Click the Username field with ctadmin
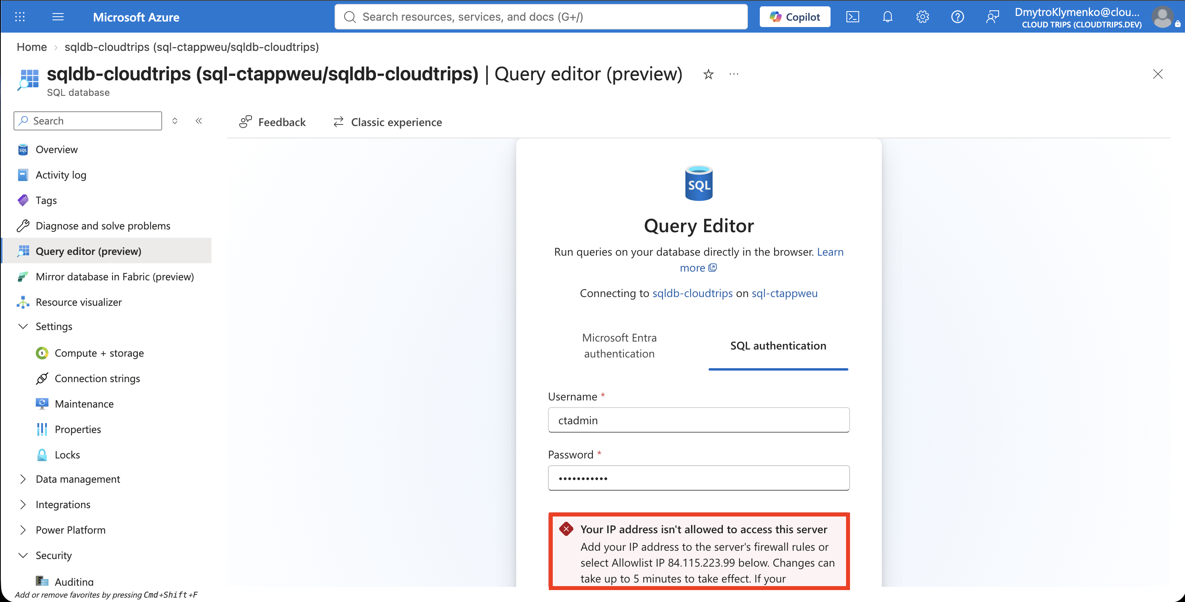The width and height of the screenshot is (1185, 602). [698, 420]
